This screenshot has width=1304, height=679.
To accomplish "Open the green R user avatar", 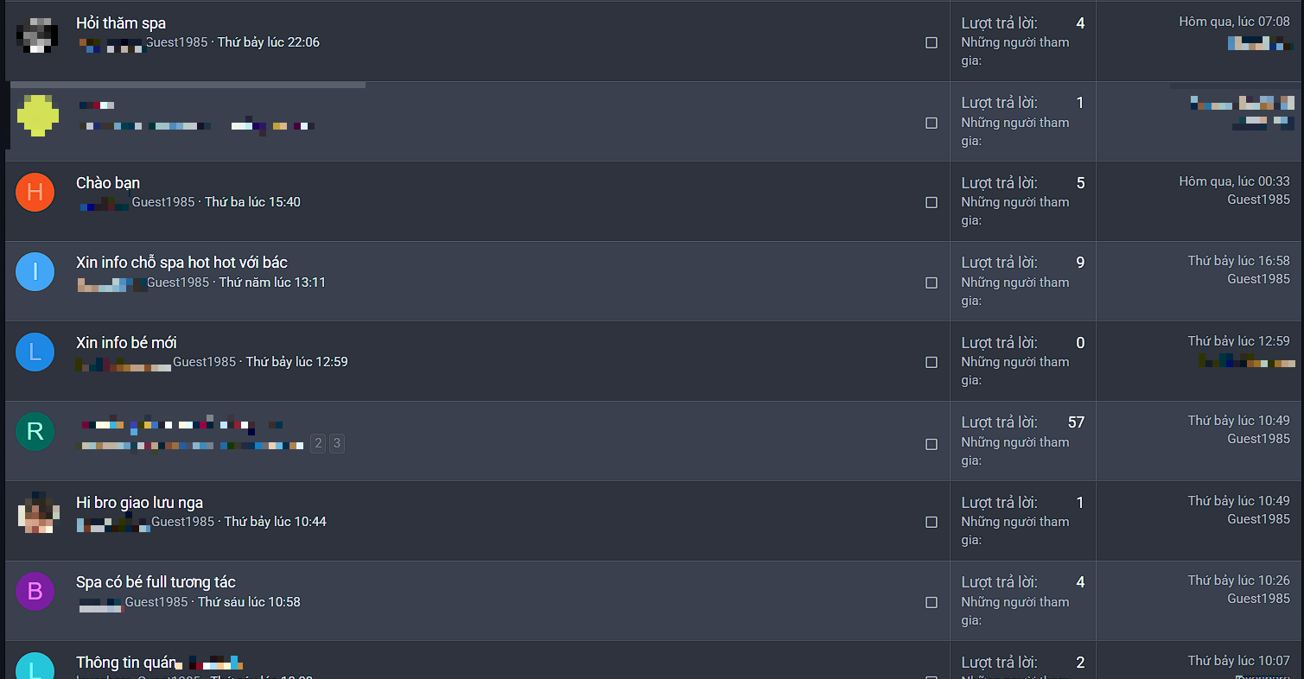I will click(35, 432).
